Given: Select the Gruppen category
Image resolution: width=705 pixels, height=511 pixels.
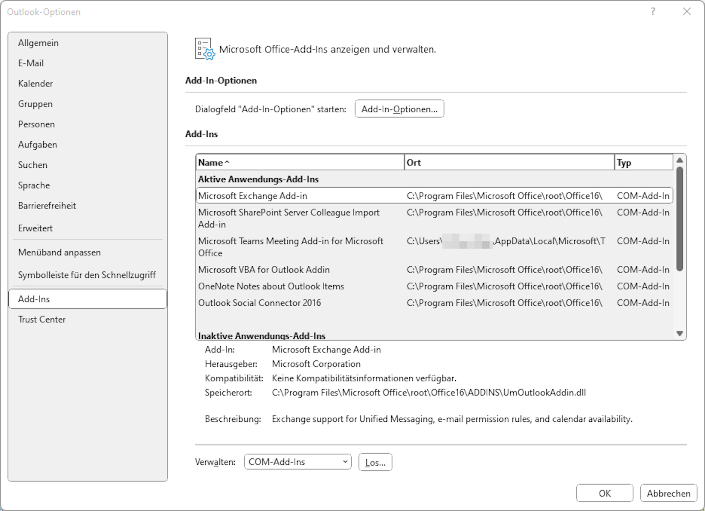Looking at the screenshot, I should pos(87,104).
